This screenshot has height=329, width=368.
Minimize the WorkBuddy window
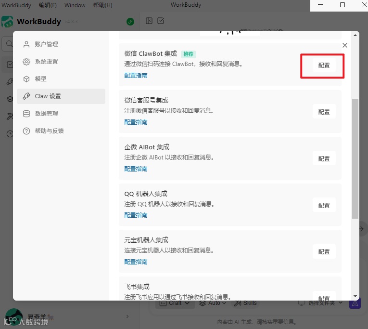(x=320, y=5)
